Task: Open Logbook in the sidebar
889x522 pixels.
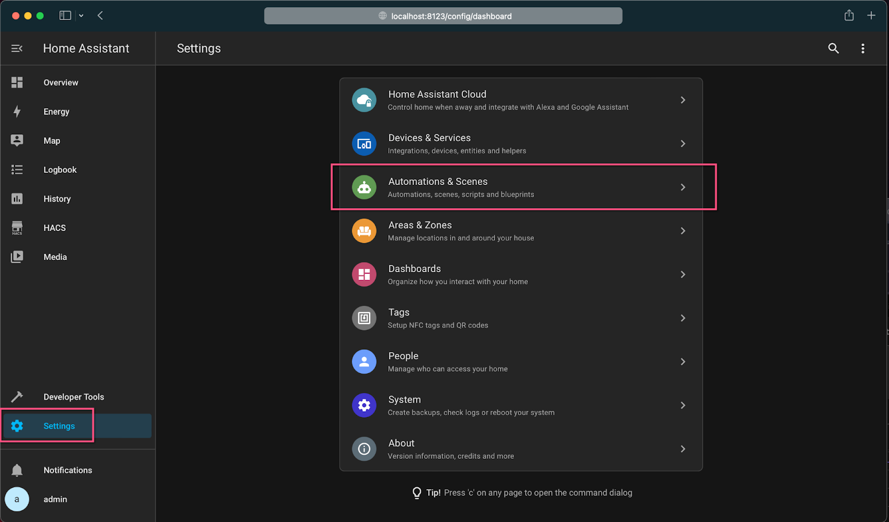Action: click(x=60, y=170)
